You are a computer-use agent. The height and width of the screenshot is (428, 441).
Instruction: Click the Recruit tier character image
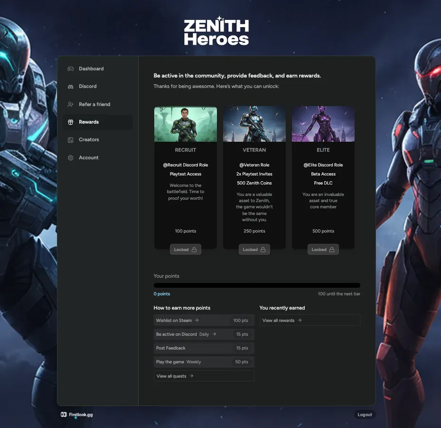point(186,124)
